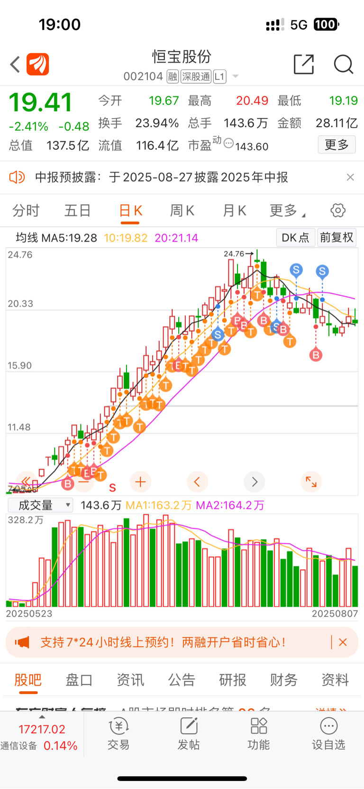Switch to 月K chart tab
This screenshot has width=364, height=789.
(234, 210)
